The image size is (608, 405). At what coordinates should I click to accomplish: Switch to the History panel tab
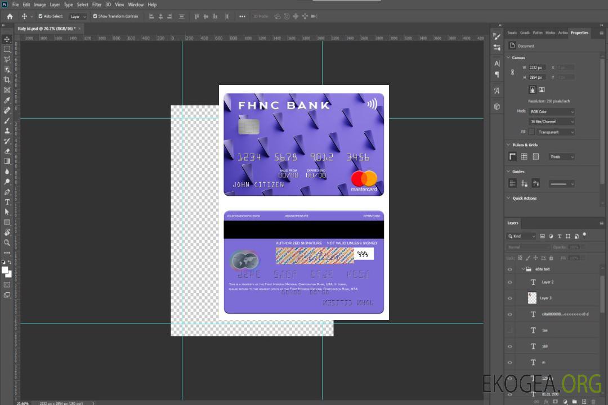[550, 33]
